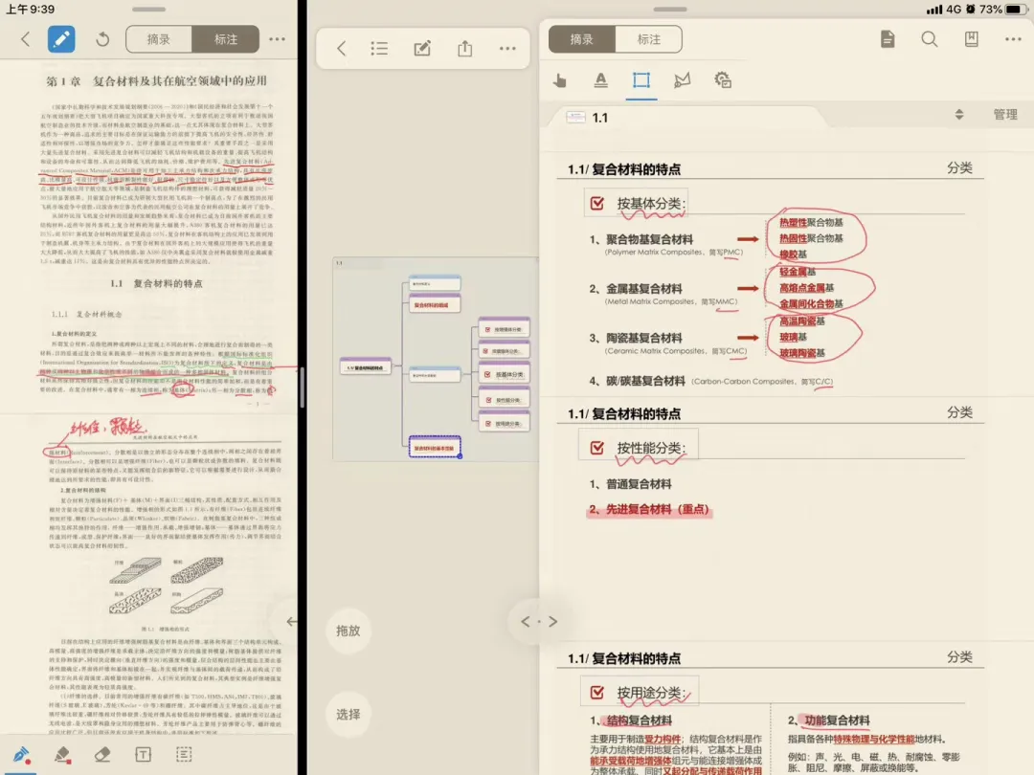
Task: Select the rectangle excerpt tool
Action: click(641, 80)
